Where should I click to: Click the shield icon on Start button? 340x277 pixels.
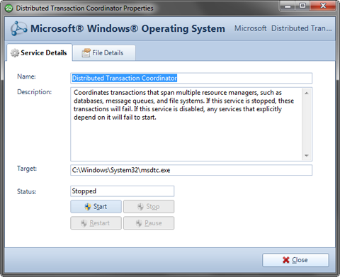coord(88,207)
